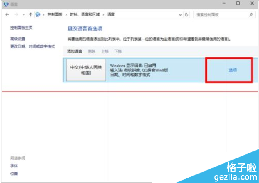Click the window title bar language icon
The height and width of the screenshot is (183, 259).
pos(6,4)
